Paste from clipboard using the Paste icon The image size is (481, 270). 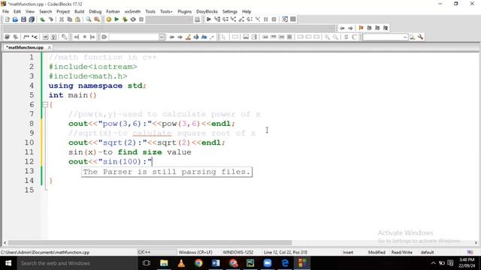78,19
